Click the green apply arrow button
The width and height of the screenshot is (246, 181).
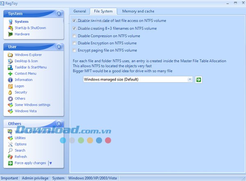click(x=198, y=79)
